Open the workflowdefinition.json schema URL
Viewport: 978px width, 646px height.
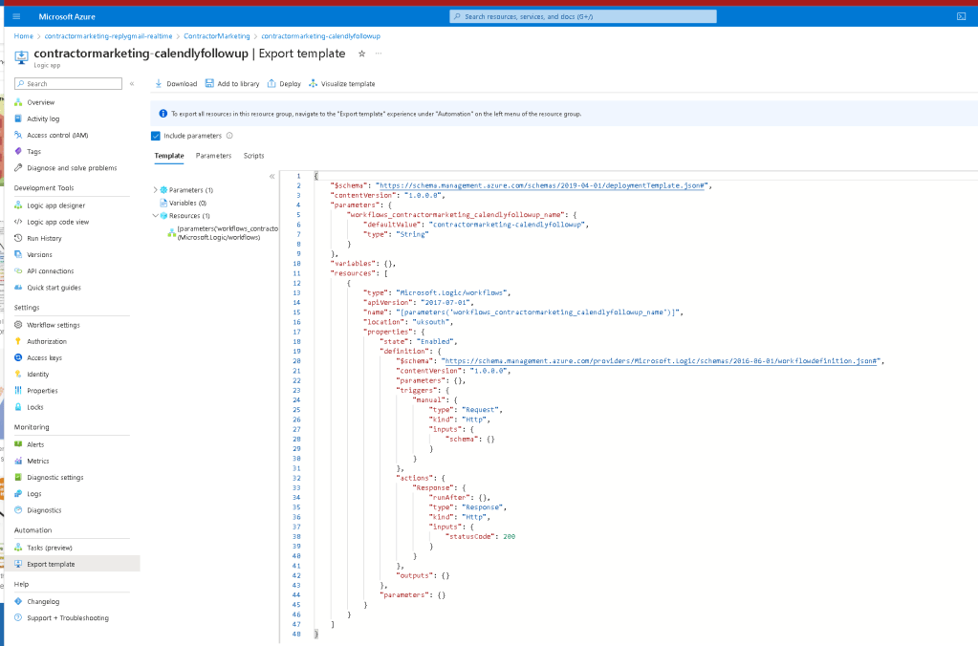[x=661, y=361]
